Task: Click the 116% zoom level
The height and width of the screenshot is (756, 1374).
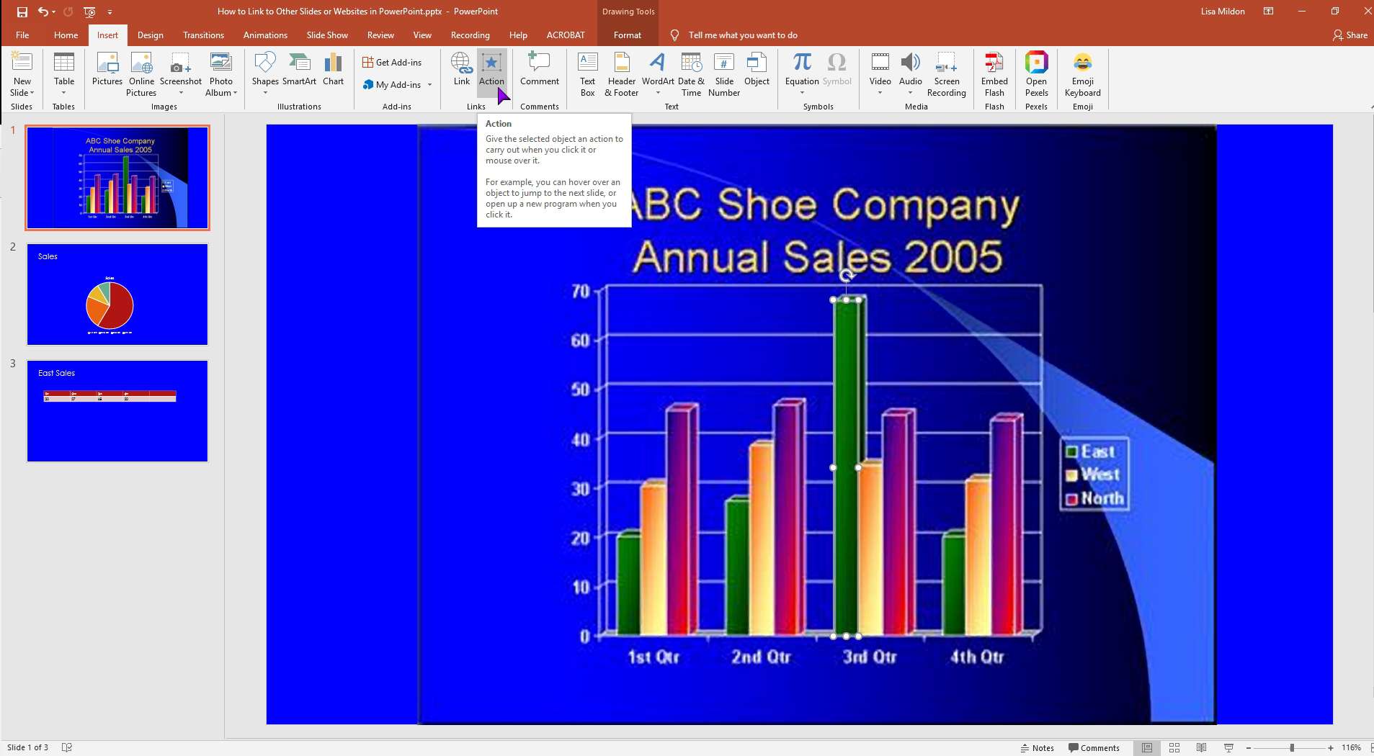Action: click(x=1351, y=747)
